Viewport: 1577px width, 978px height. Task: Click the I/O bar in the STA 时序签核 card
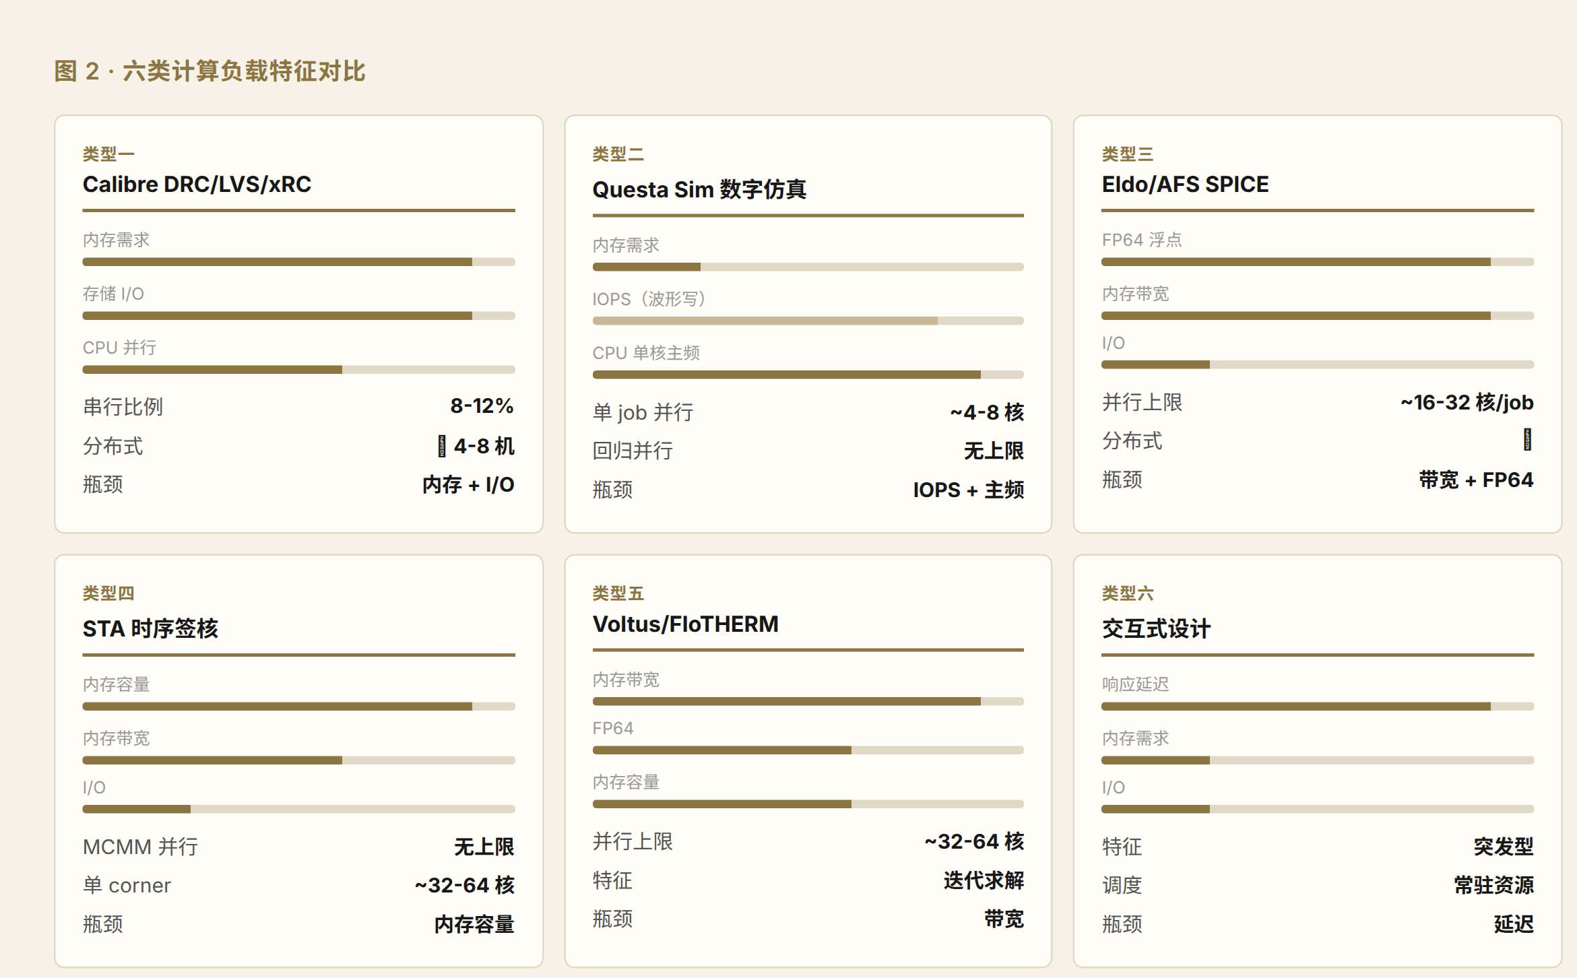tap(298, 809)
